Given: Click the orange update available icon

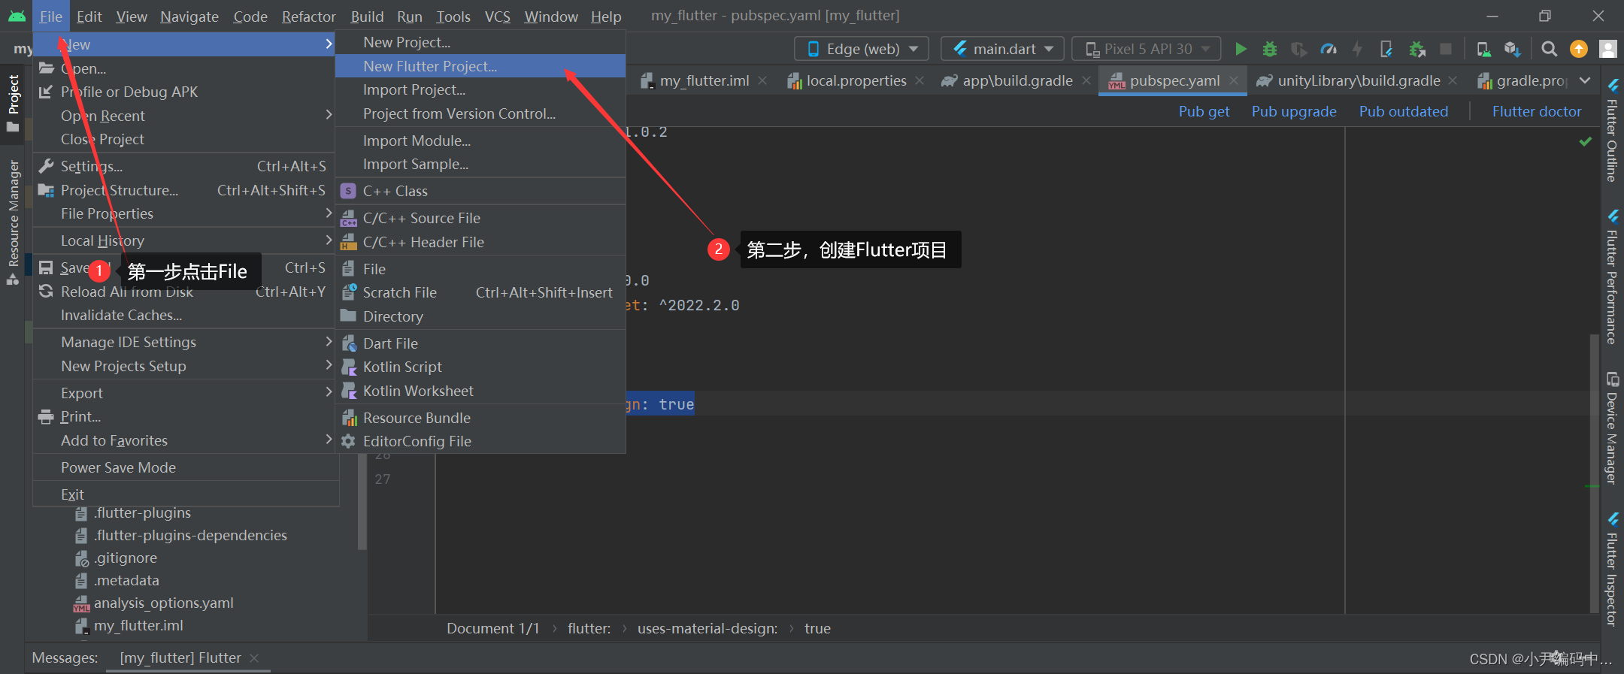Looking at the screenshot, I should tap(1579, 49).
